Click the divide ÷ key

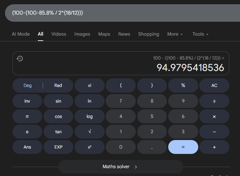(214, 101)
